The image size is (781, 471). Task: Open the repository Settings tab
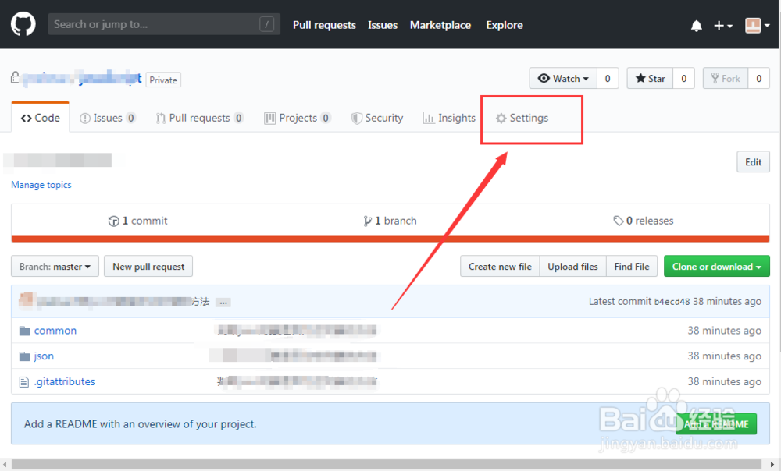(522, 118)
